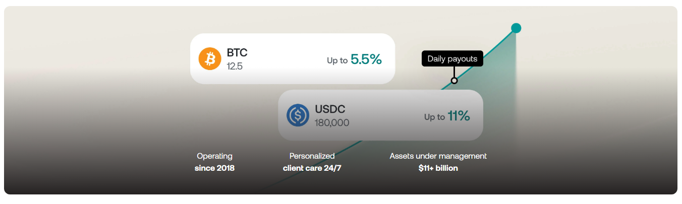Screen dimensions: 682x204
Task: Click the 12.5 BTC balance amount
Action: point(235,66)
